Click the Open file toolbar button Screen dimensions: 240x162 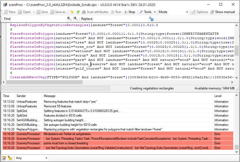(x=24, y=12)
